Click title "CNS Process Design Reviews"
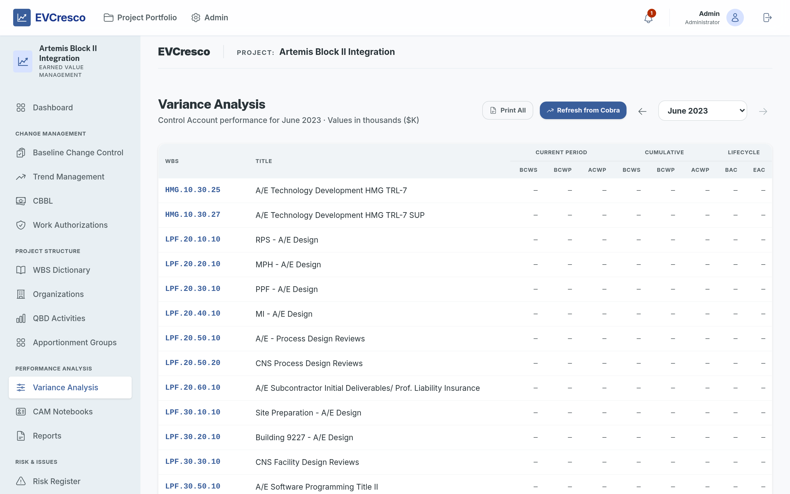Image resolution: width=790 pixels, height=494 pixels. click(309, 363)
